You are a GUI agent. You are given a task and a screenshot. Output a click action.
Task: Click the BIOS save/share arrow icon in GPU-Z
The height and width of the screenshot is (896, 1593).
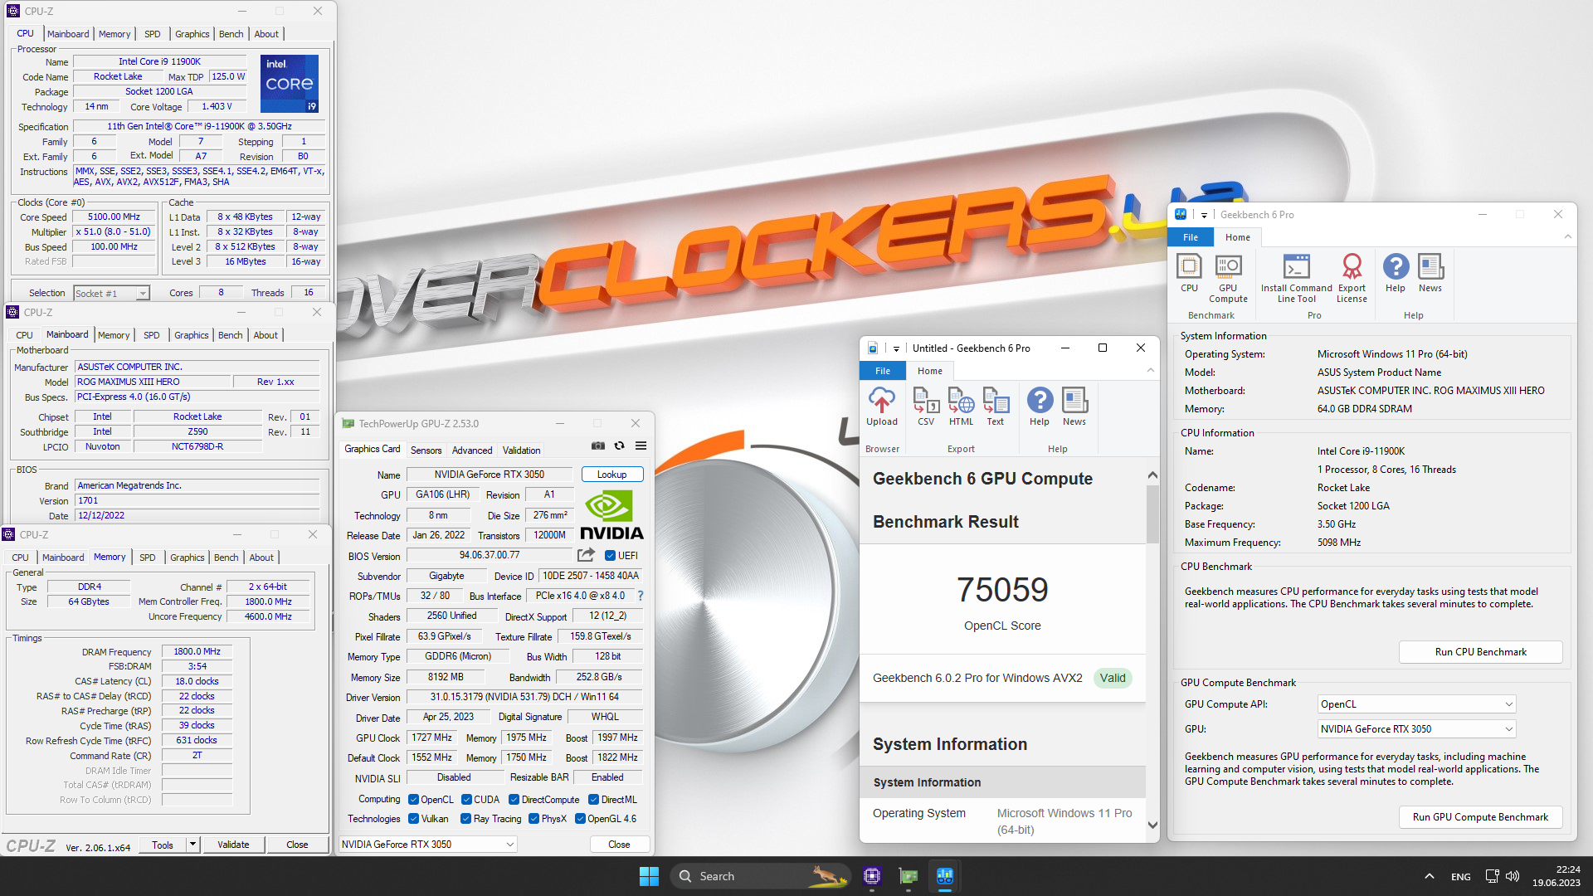[587, 555]
